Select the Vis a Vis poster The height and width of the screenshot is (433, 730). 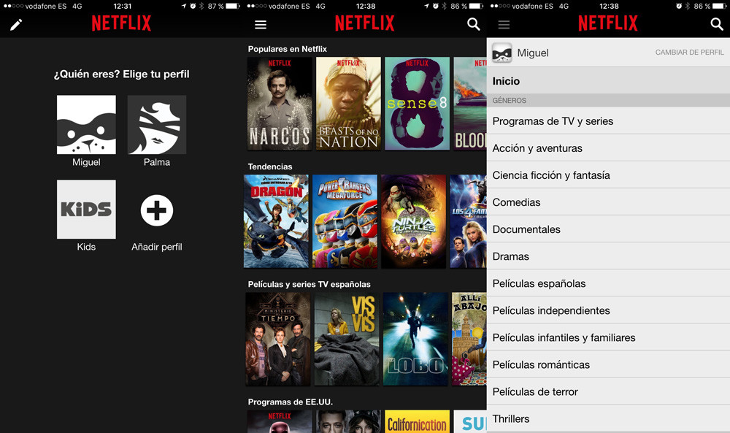pos(347,339)
